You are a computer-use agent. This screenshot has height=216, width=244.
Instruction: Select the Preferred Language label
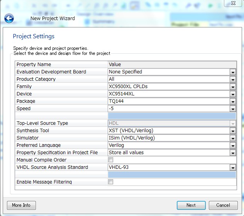pos(39,145)
